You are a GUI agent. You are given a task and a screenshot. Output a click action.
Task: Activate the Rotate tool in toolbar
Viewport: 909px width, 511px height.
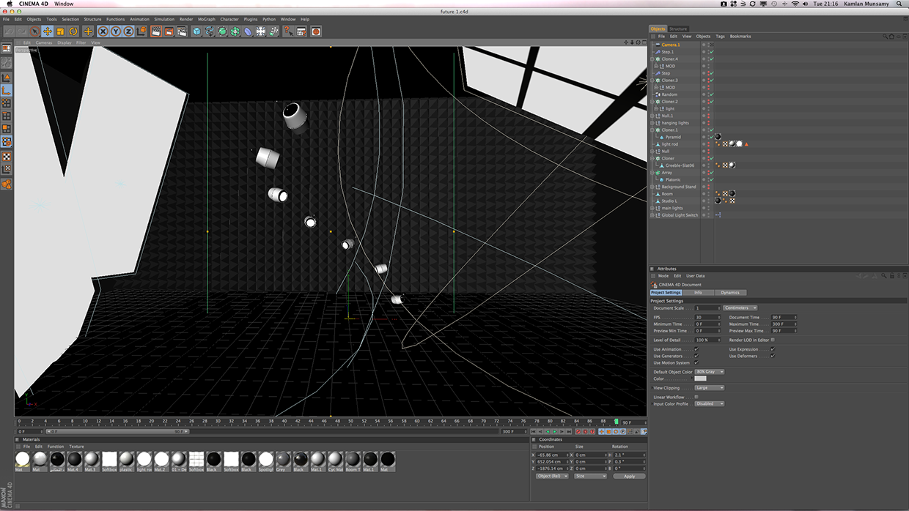pos(73,31)
